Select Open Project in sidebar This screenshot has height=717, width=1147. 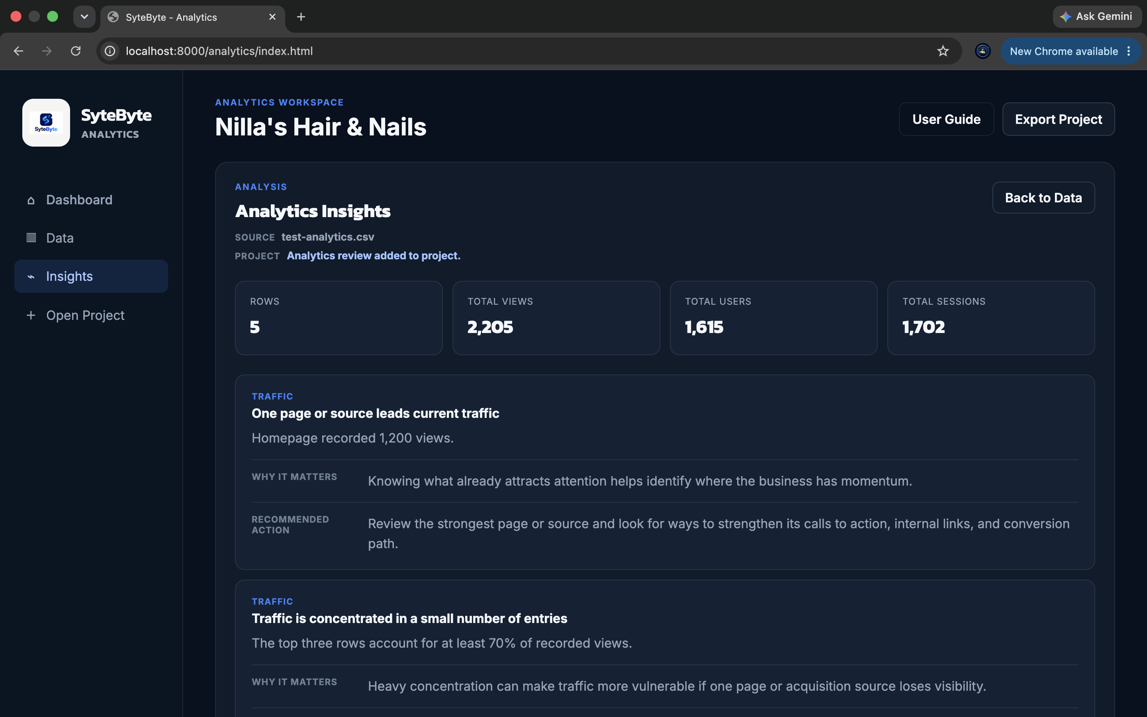[x=91, y=315]
